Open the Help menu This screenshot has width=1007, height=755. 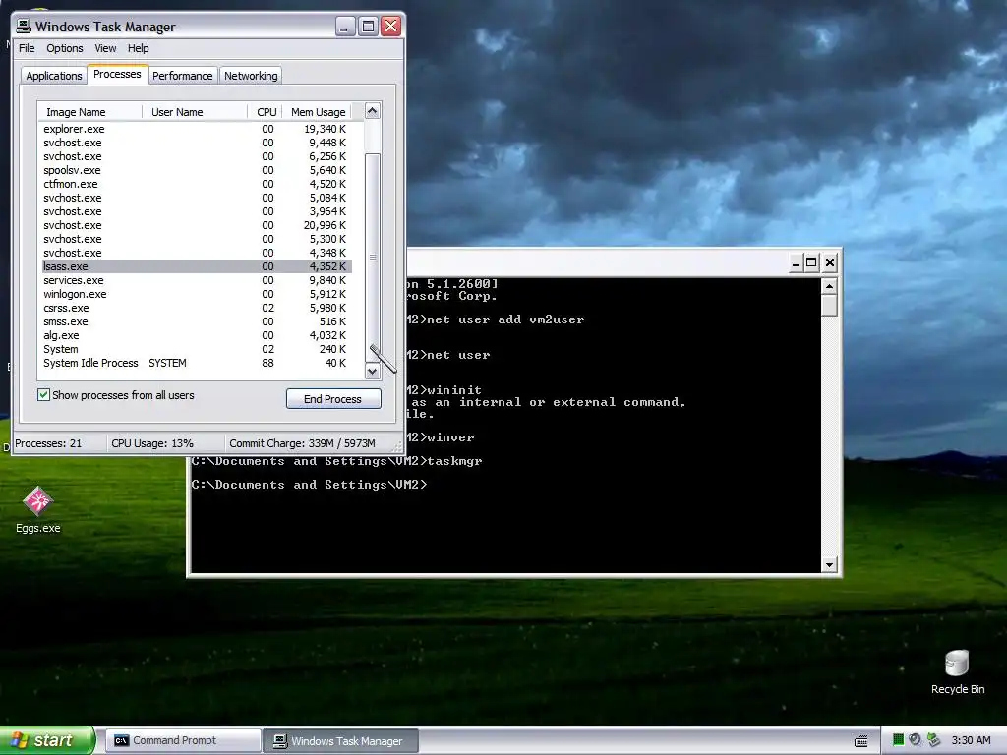coord(138,48)
